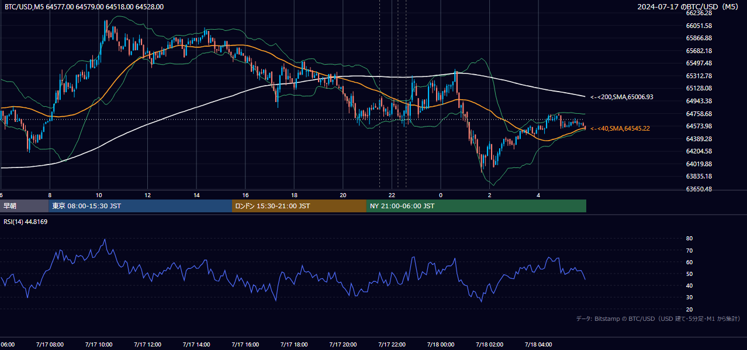Click price axis label 63835.18

coord(699,176)
